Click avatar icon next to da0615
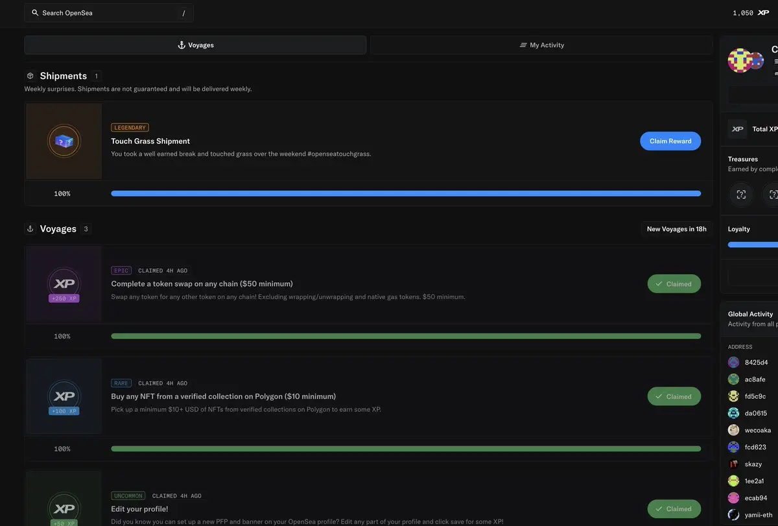The width and height of the screenshot is (778, 526). [x=733, y=413]
